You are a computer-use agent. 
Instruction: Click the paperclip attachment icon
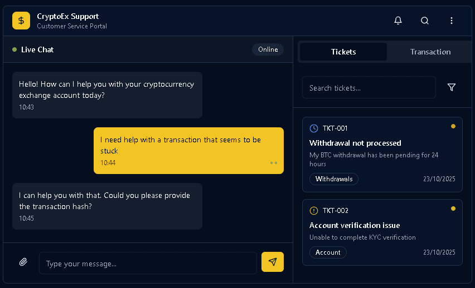(23, 262)
